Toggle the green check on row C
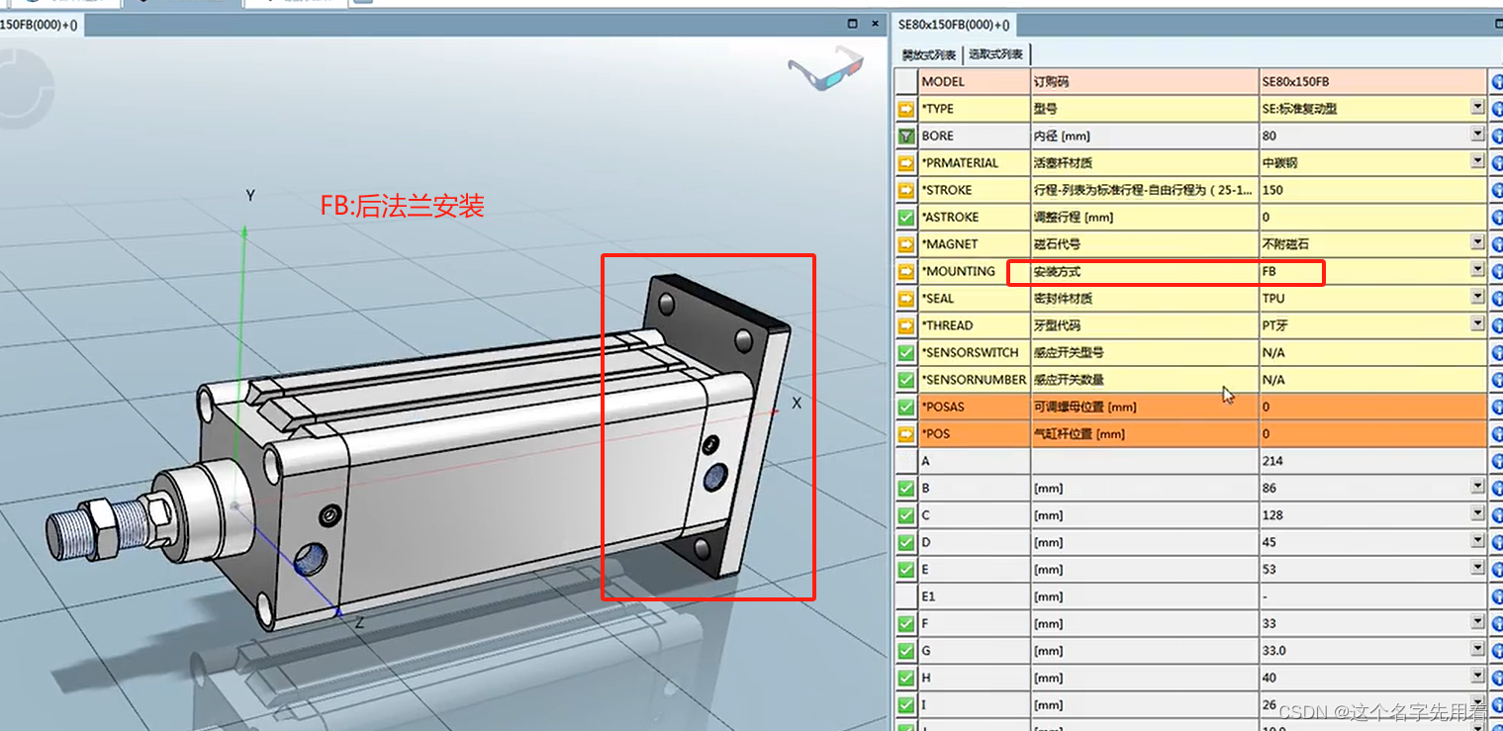Viewport: 1503px width, 731px height. 905,514
